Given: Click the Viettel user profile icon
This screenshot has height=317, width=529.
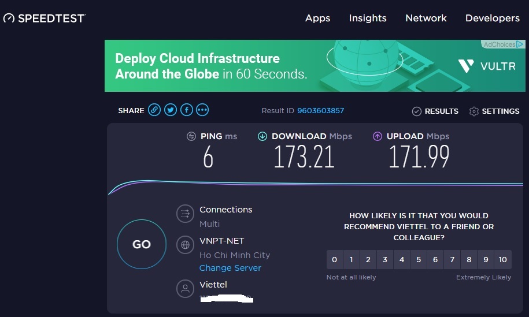Looking at the screenshot, I should 185,289.
